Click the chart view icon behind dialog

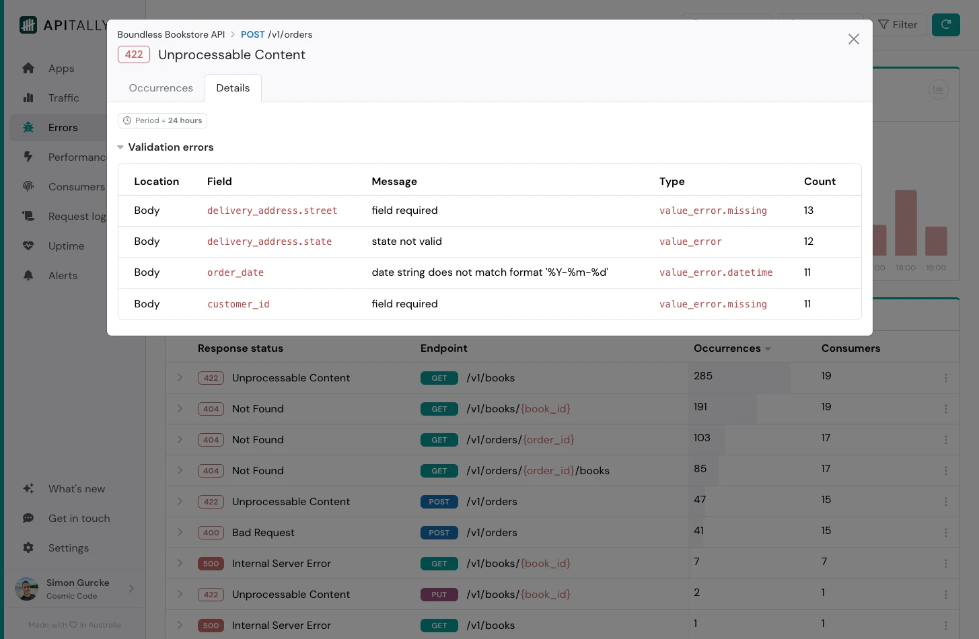coord(939,89)
